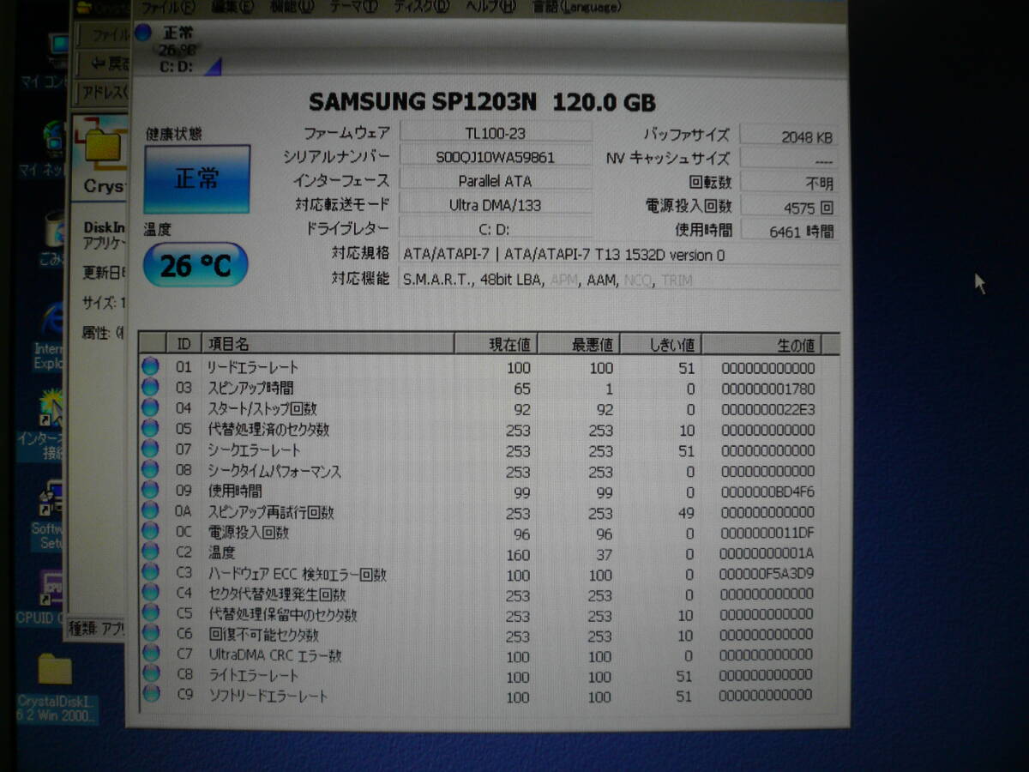Click the status circle for ID 03 スピンアップ時間
The width and height of the screenshot is (1029, 772).
[x=151, y=387]
